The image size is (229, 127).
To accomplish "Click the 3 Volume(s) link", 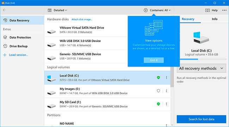I will pyautogui.click(x=85, y=32).
